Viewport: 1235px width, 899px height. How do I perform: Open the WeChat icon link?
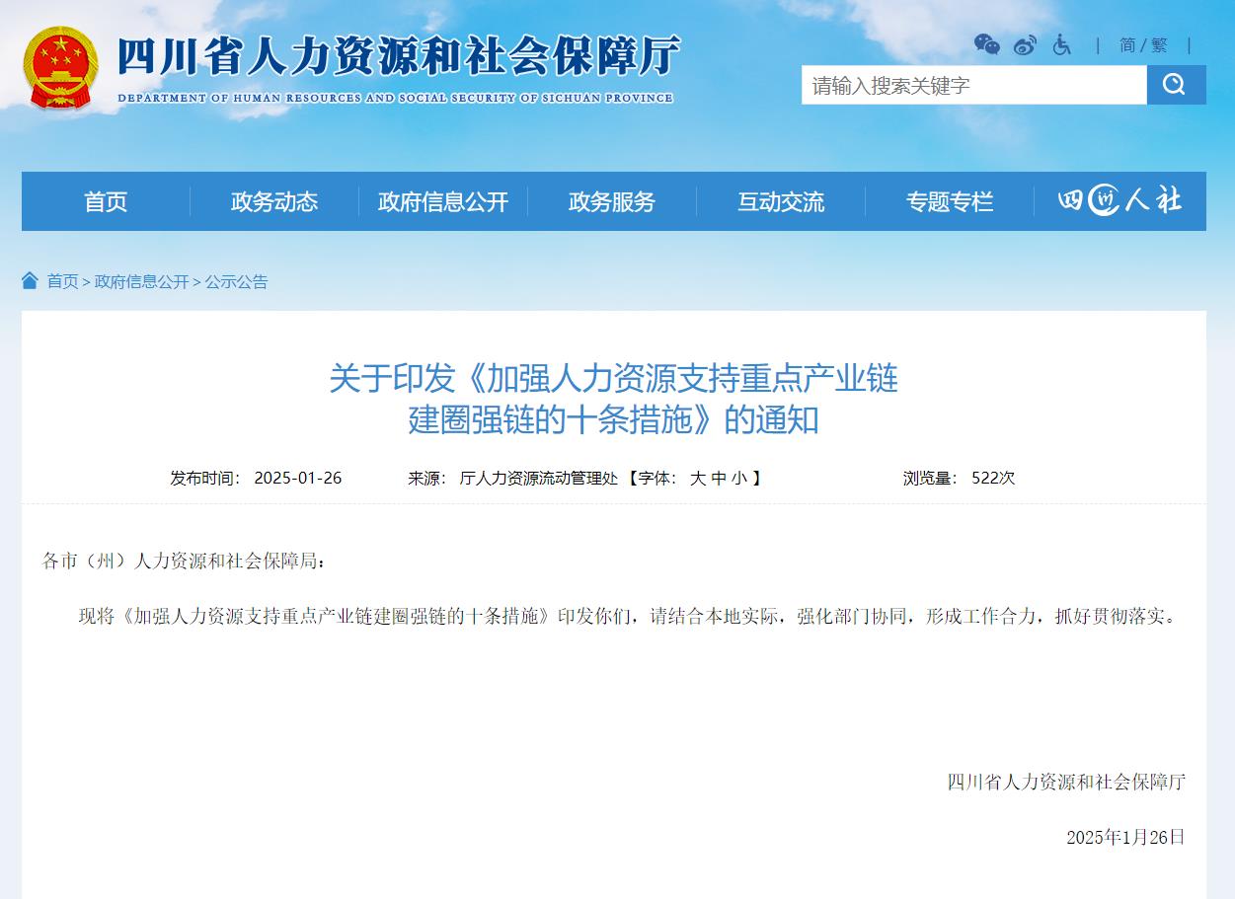986,44
